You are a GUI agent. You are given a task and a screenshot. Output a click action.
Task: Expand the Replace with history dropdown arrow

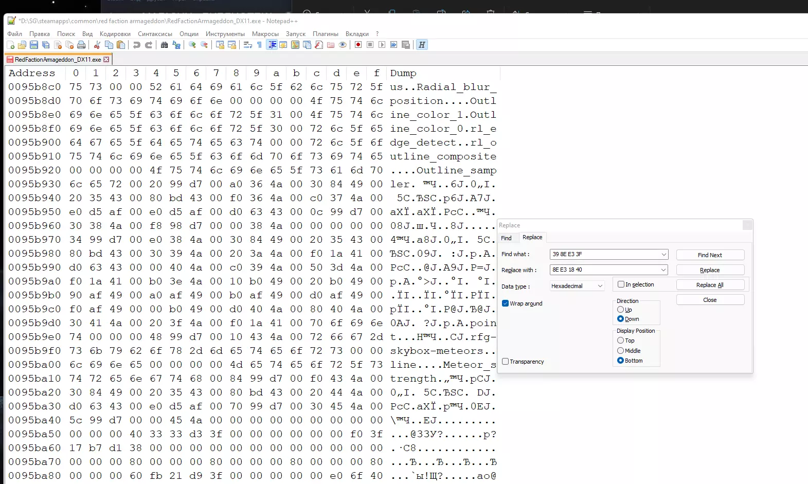tap(663, 270)
